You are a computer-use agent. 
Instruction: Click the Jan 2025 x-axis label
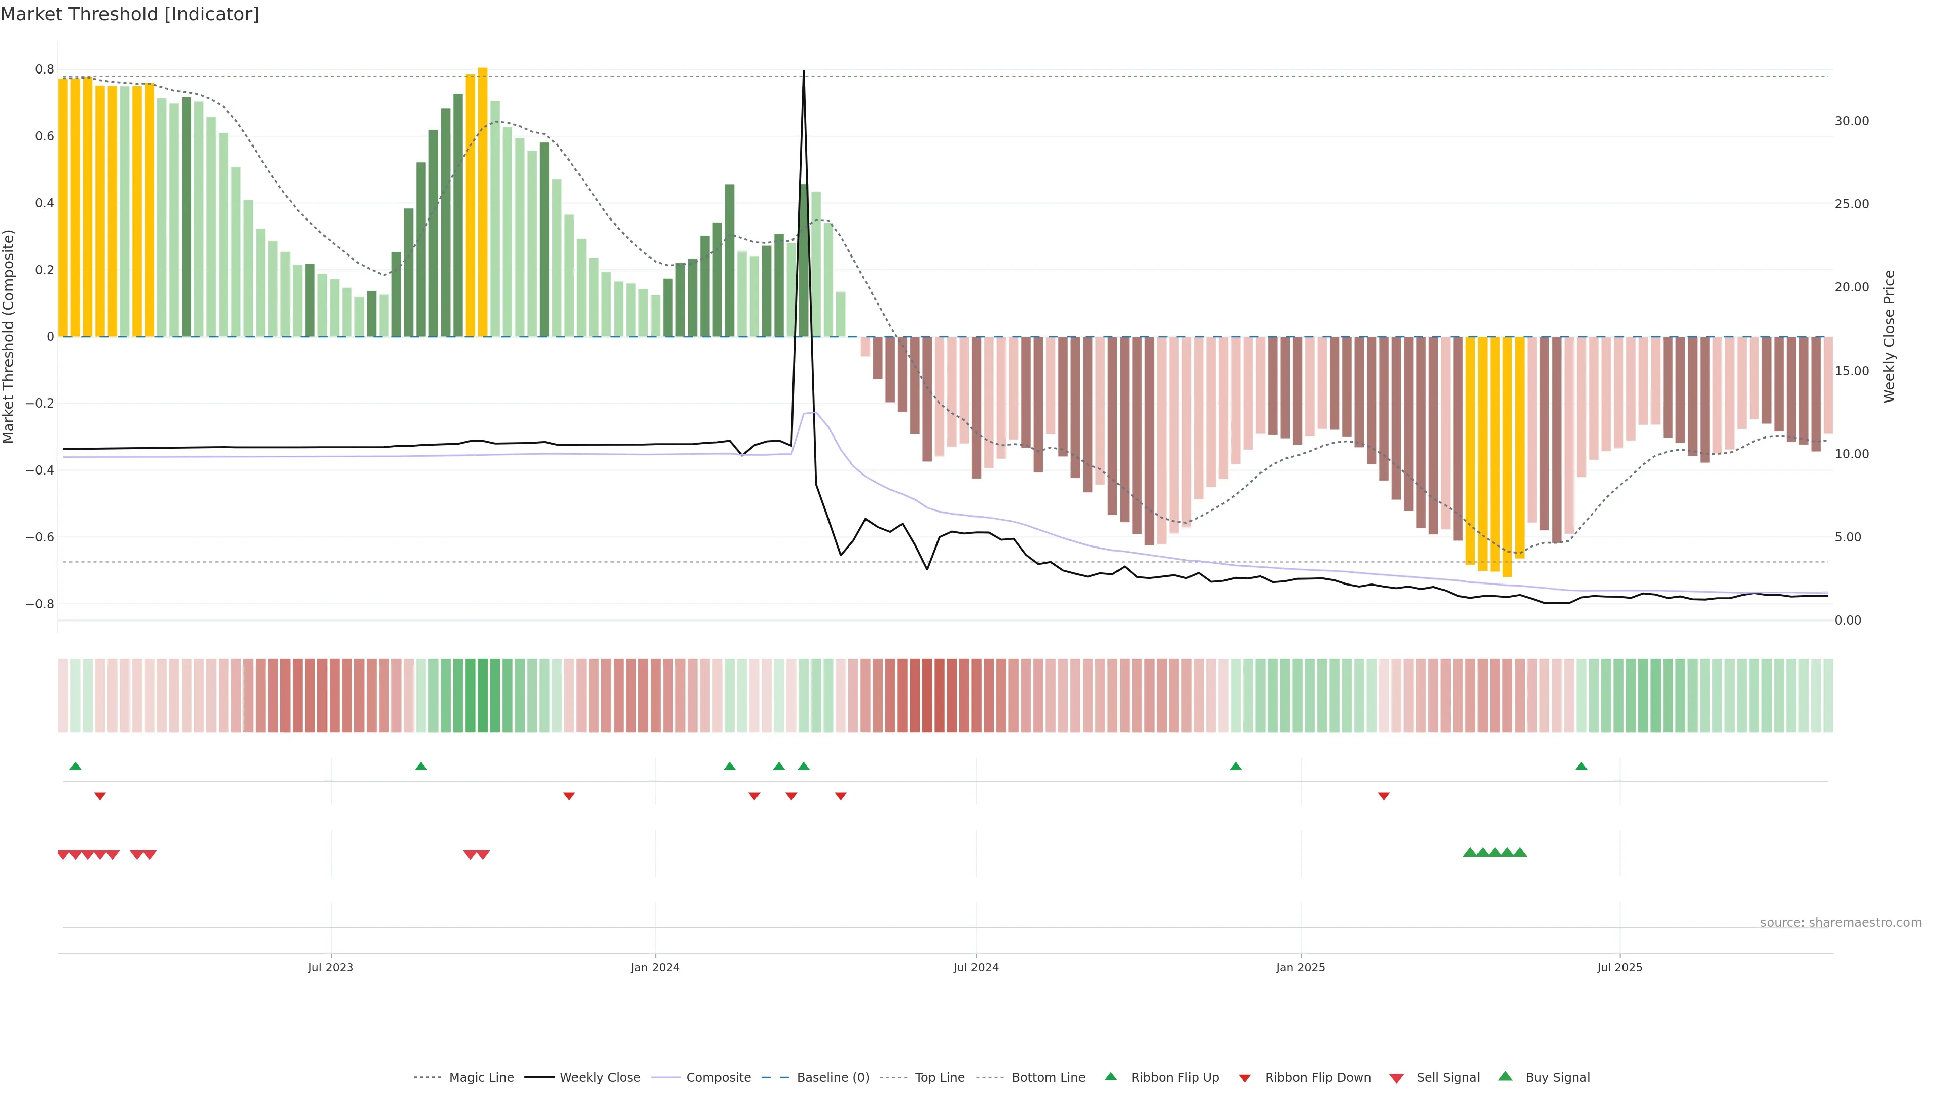pyautogui.click(x=1300, y=967)
